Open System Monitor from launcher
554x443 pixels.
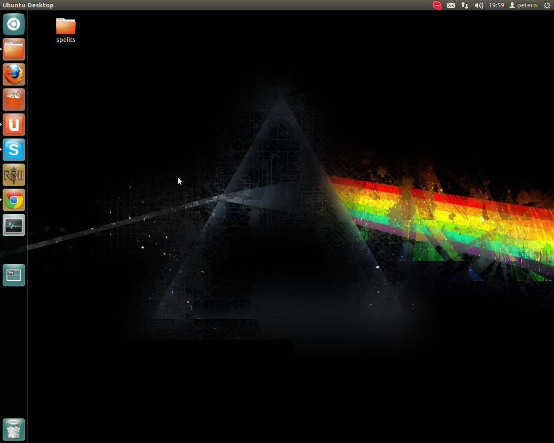click(14, 225)
